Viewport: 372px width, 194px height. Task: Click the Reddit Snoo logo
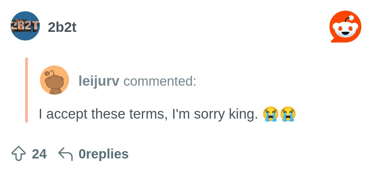[345, 27]
